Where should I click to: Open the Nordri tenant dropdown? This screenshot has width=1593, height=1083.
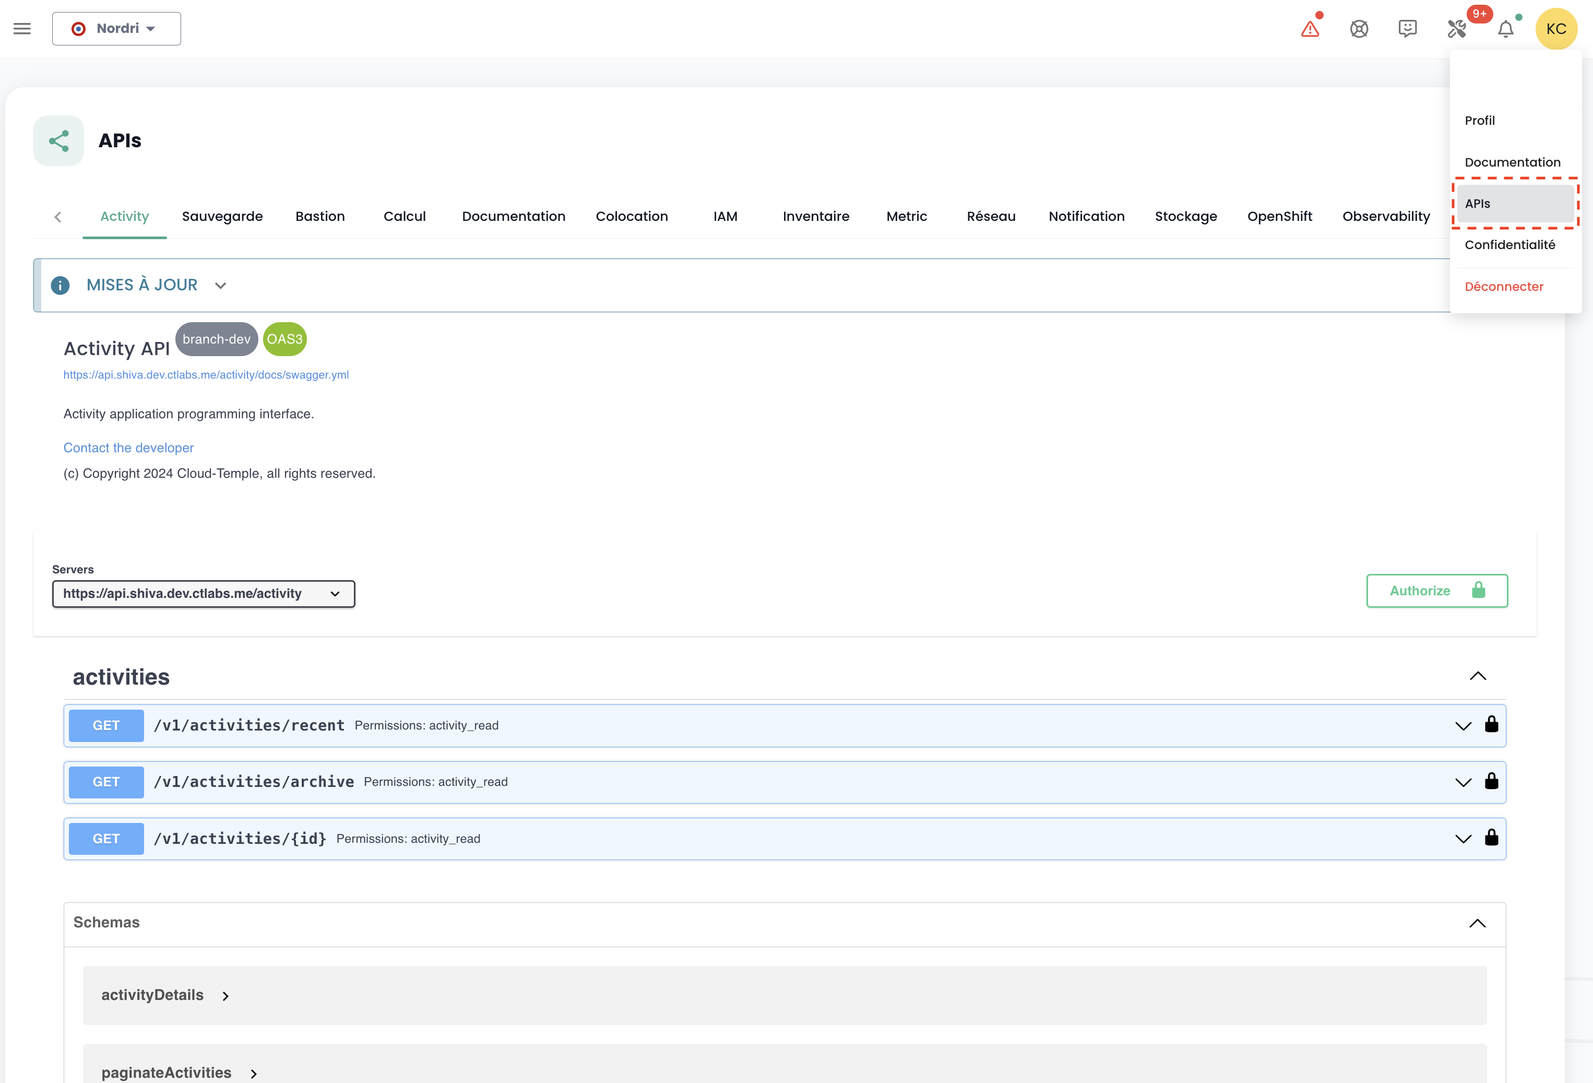click(x=116, y=28)
